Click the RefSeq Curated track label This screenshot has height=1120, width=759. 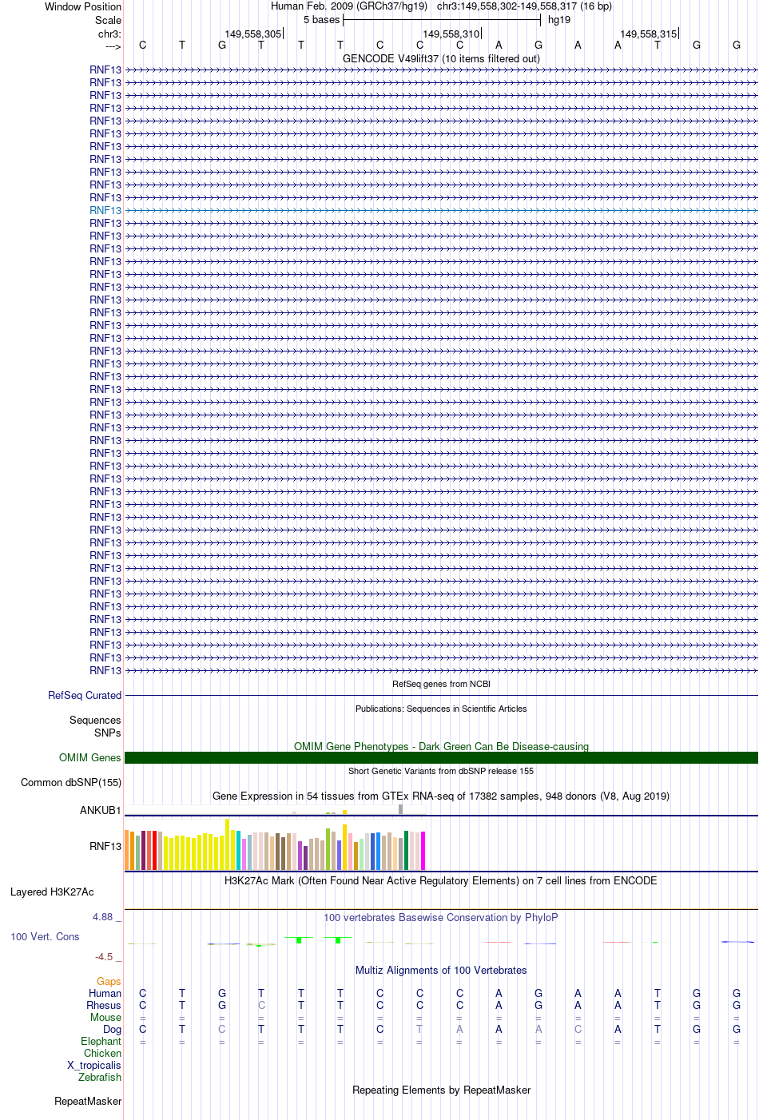85,695
